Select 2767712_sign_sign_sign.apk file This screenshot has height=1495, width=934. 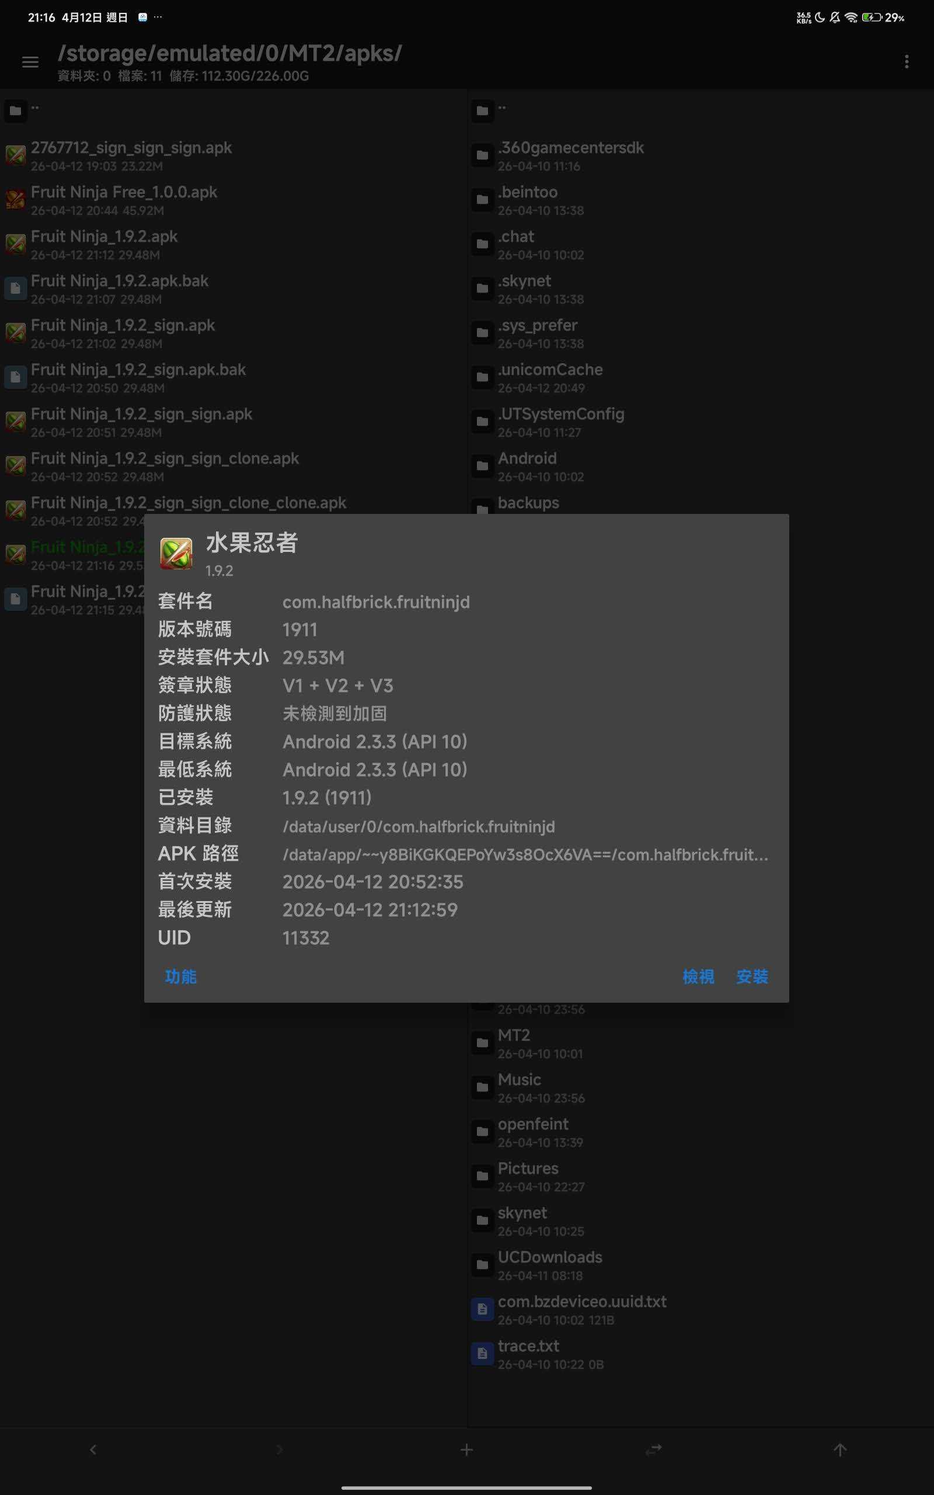131,155
